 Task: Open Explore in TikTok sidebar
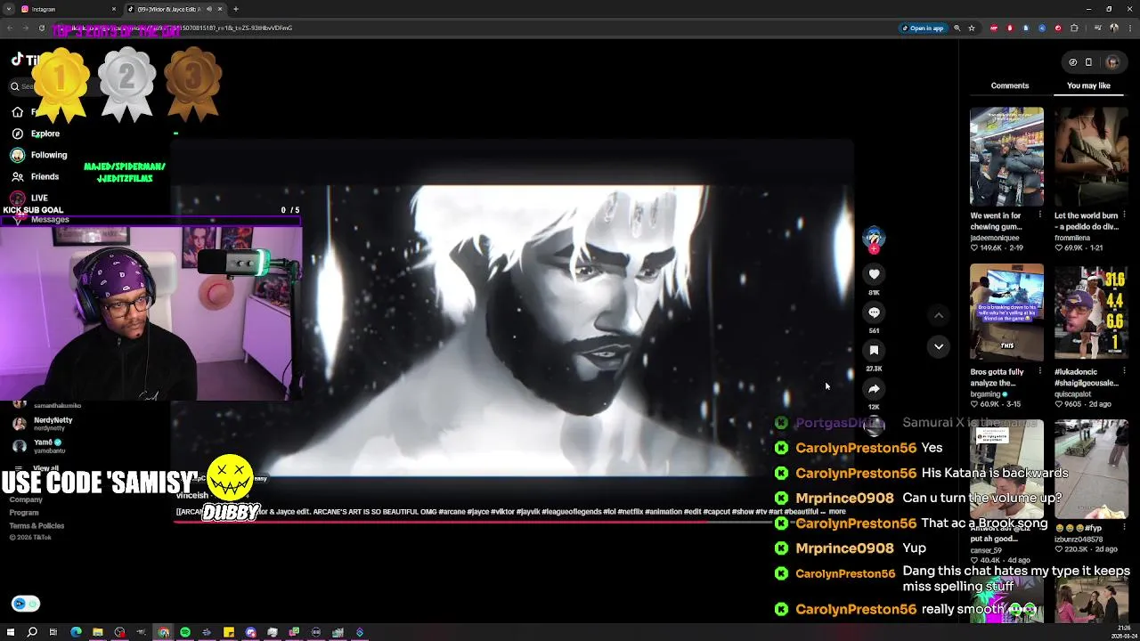pyautogui.click(x=36, y=134)
